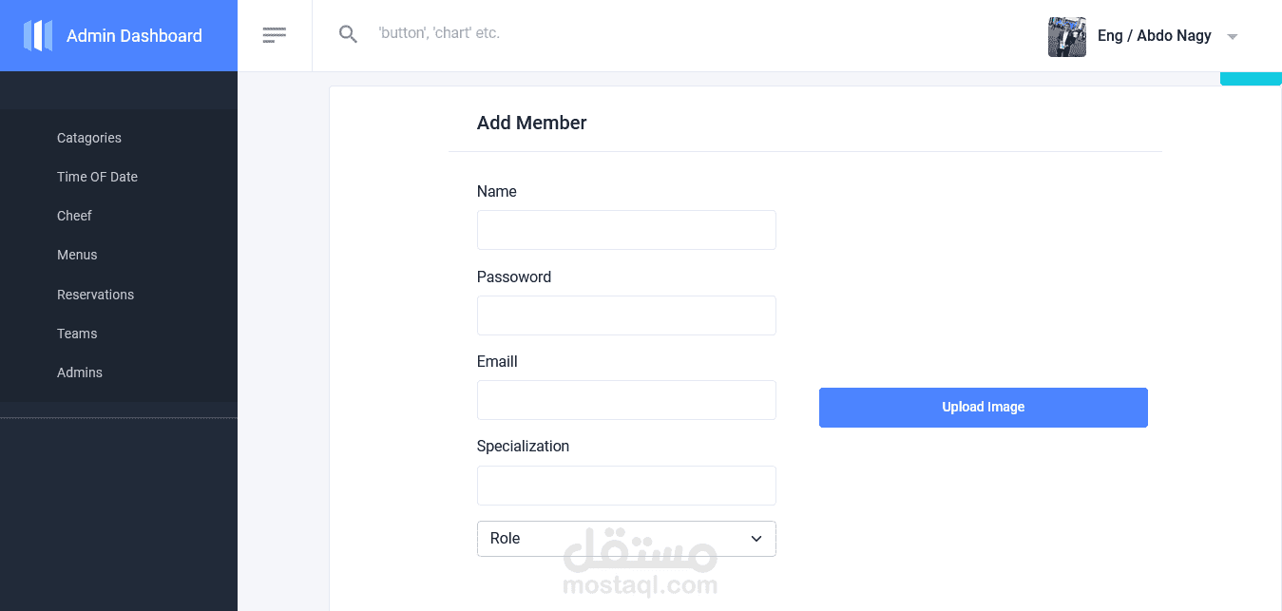Select Cheef in the sidebar
1282x611 pixels.
click(x=74, y=216)
